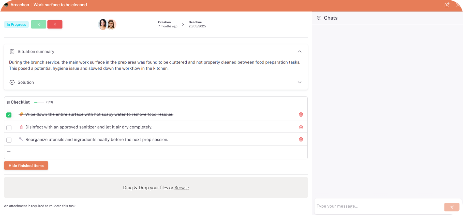
Task: Click the red cancel task button
Action: pos(55,24)
